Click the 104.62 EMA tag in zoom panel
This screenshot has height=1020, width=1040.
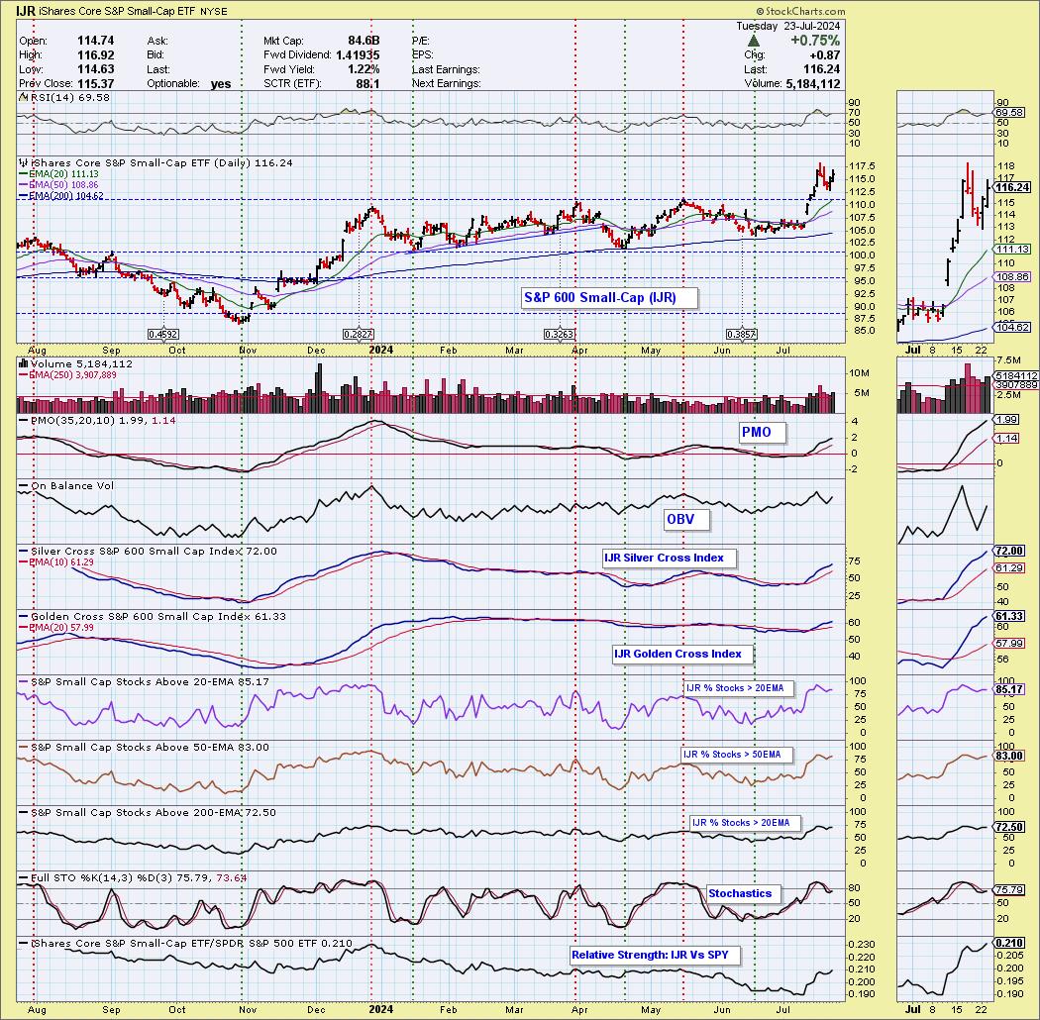(x=1012, y=328)
